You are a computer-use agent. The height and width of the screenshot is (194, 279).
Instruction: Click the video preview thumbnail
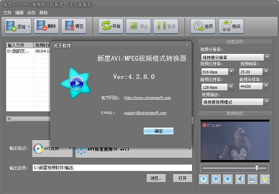[235, 141]
